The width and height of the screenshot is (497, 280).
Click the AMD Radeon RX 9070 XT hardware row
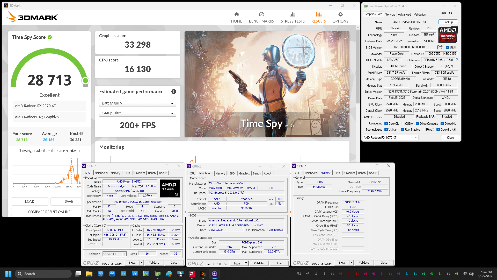pos(49,106)
